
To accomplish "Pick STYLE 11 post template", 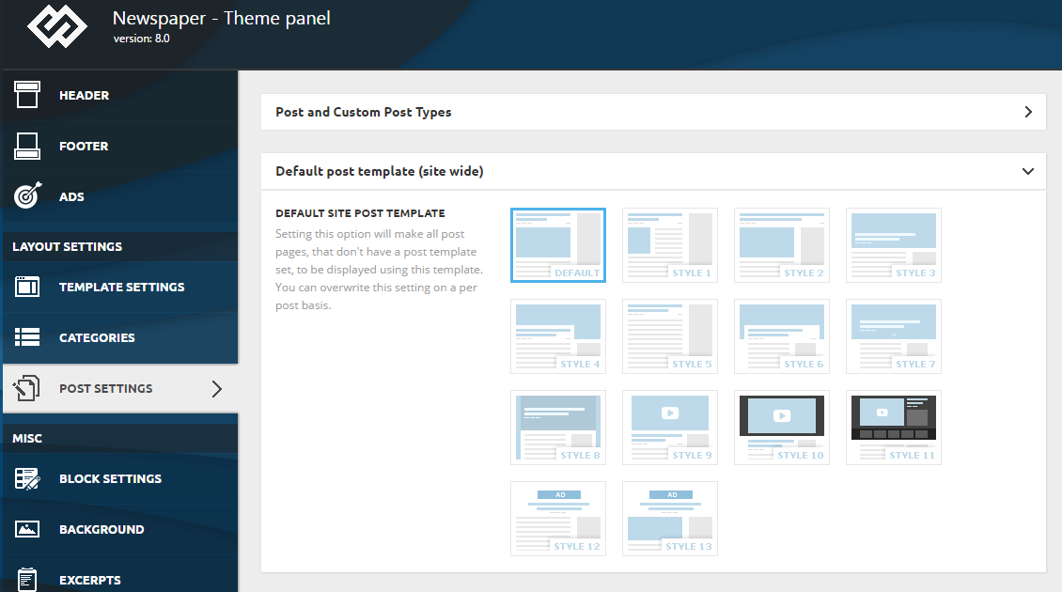I will [894, 428].
